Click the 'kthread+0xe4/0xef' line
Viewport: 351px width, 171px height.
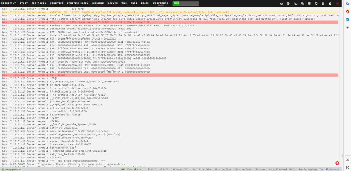point(40,148)
